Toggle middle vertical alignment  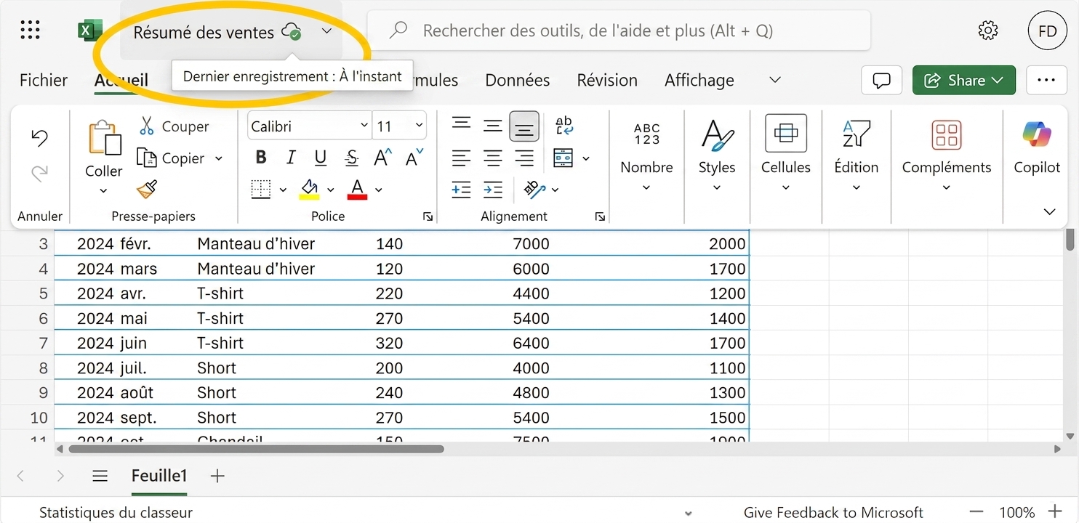point(493,126)
